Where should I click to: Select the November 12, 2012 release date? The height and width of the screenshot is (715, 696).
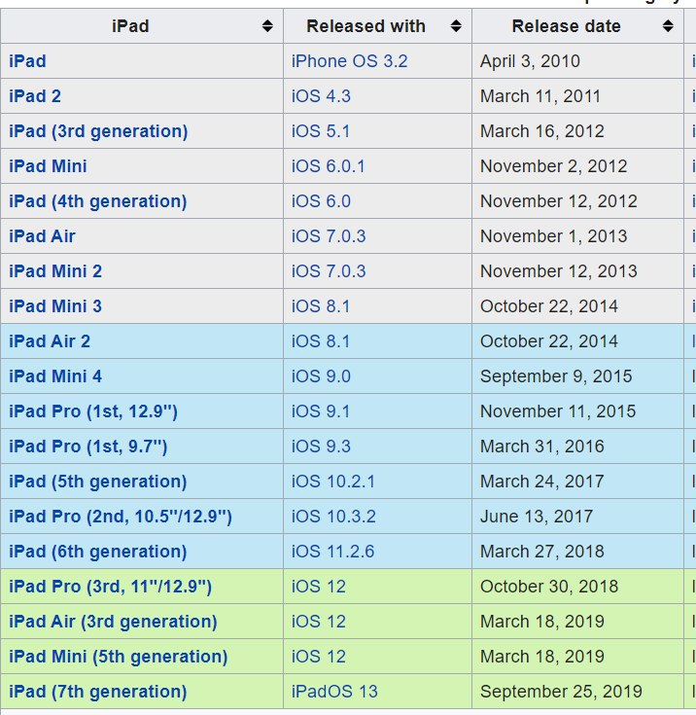click(559, 201)
